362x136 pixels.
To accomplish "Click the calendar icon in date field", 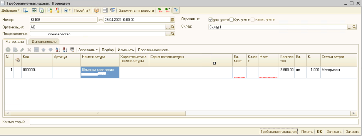I will [x=173, y=19].
